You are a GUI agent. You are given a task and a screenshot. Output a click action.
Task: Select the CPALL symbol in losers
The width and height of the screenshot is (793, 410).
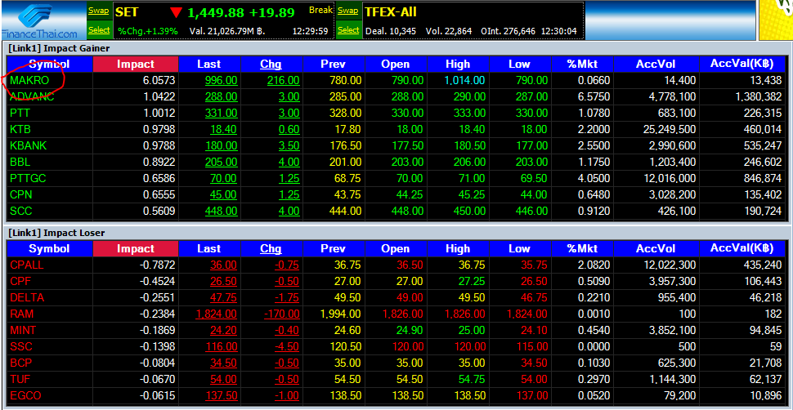pyautogui.click(x=27, y=265)
